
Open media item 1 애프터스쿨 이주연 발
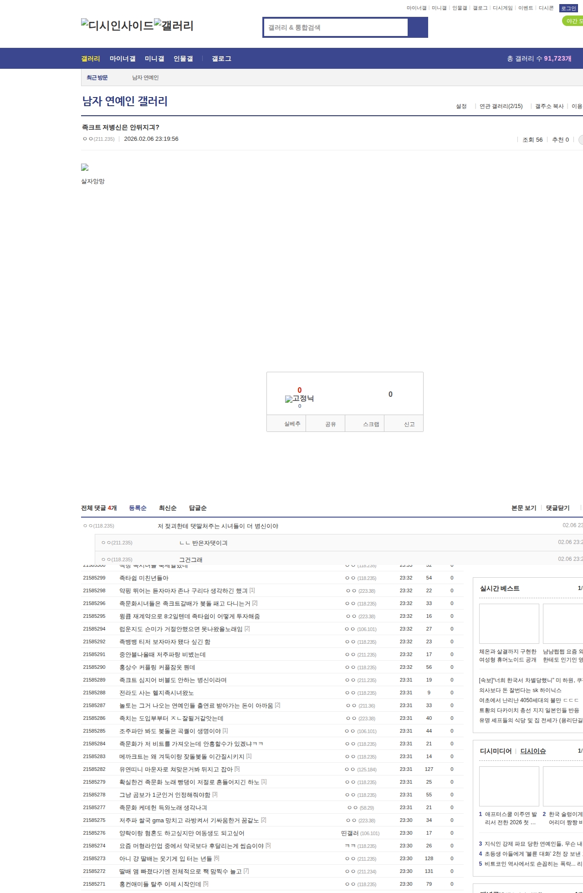(x=508, y=818)
